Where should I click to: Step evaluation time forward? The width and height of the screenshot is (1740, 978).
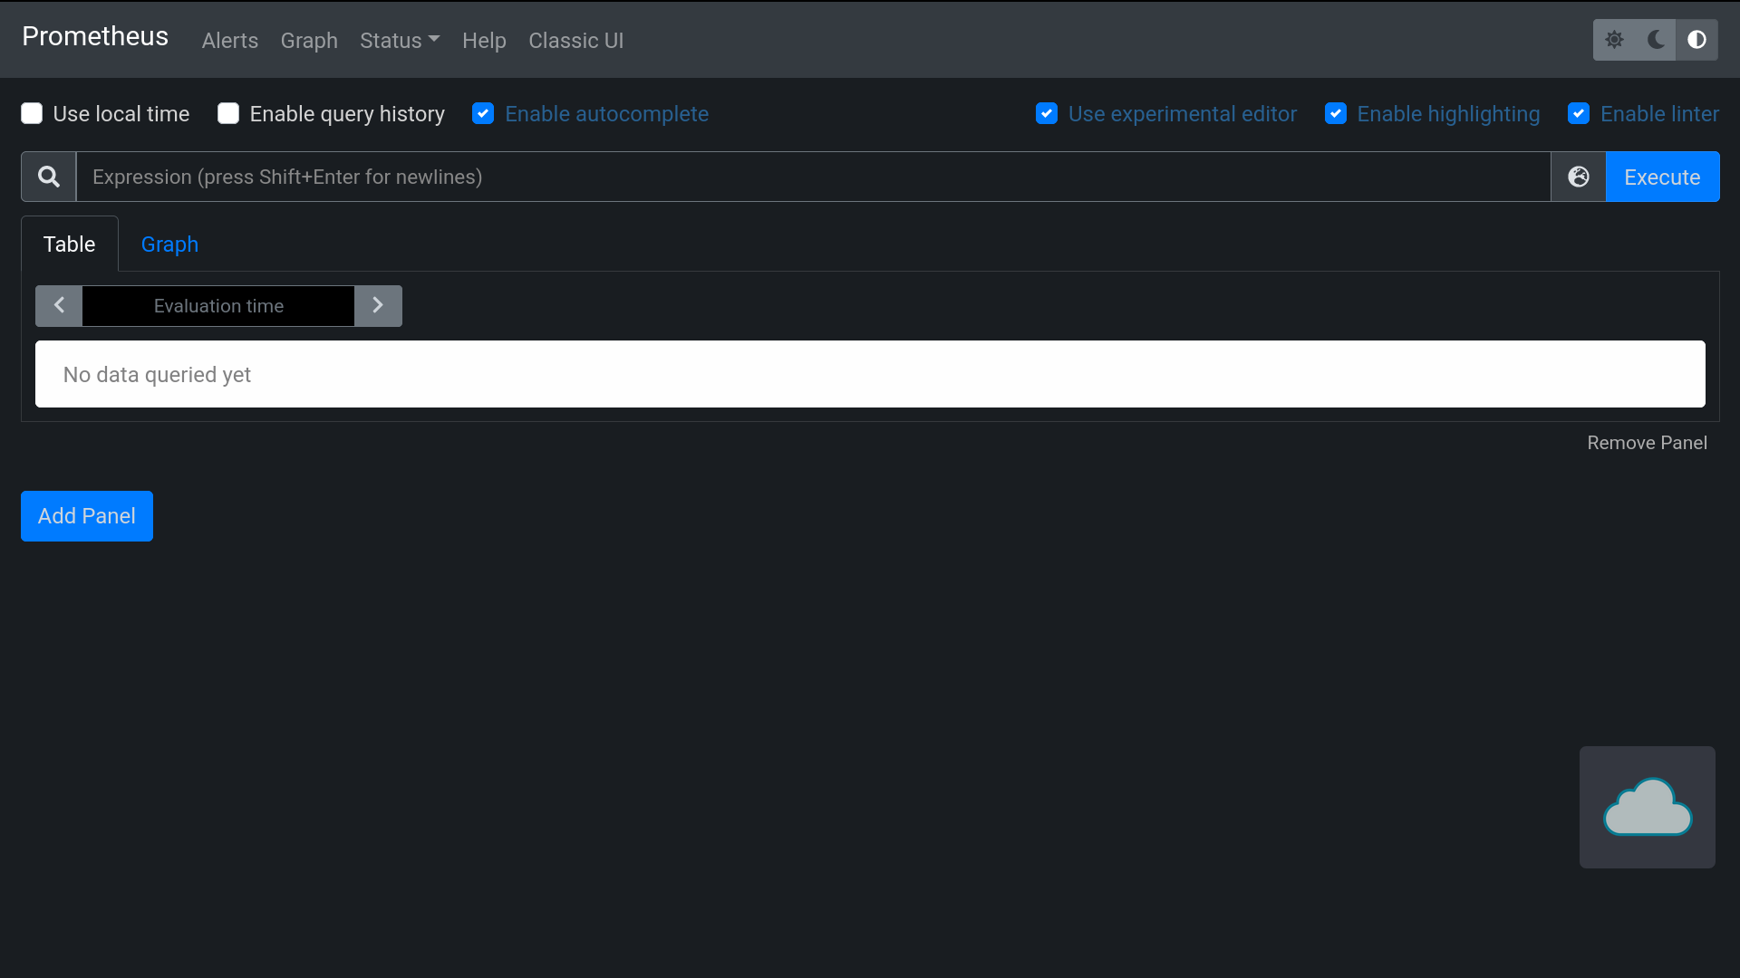click(x=378, y=306)
